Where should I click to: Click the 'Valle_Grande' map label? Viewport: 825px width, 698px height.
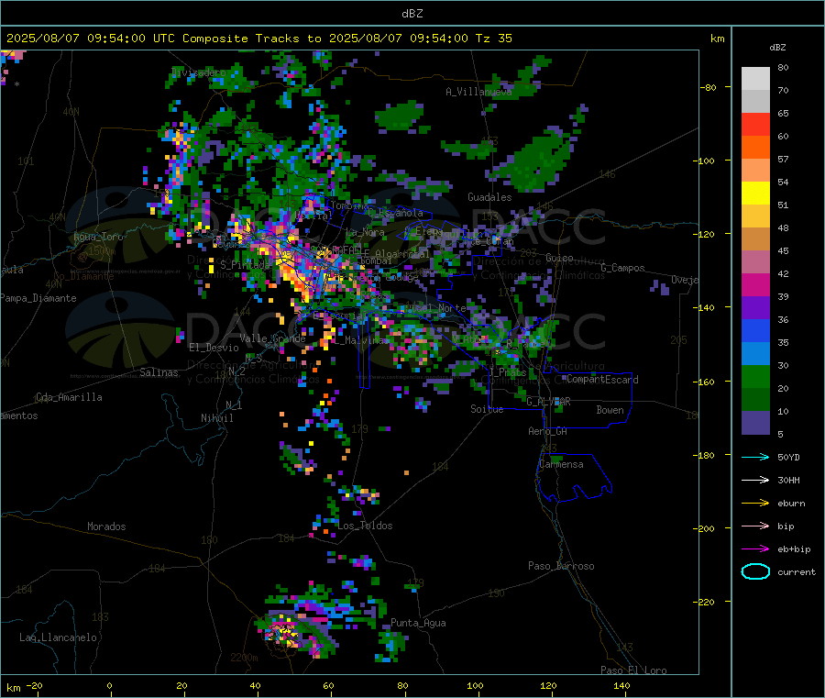272,338
